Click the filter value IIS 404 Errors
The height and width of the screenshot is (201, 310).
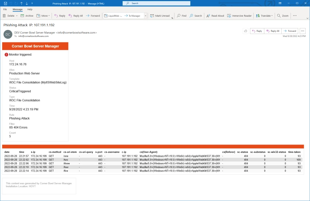pos(18,127)
